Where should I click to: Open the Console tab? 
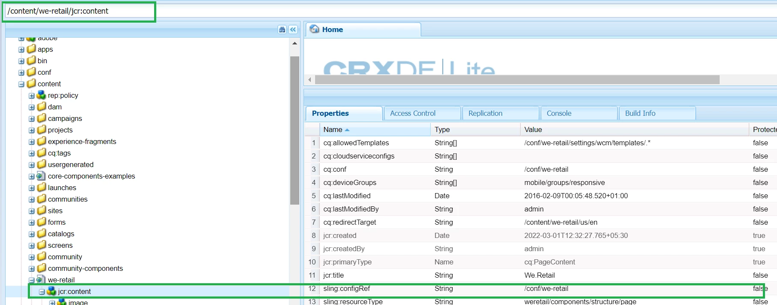coord(579,113)
